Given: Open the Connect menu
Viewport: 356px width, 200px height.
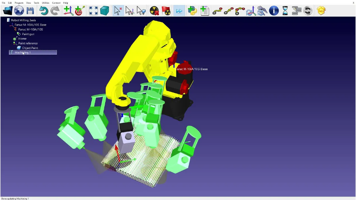Looking at the screenshot, I should [x=56, y=3].
